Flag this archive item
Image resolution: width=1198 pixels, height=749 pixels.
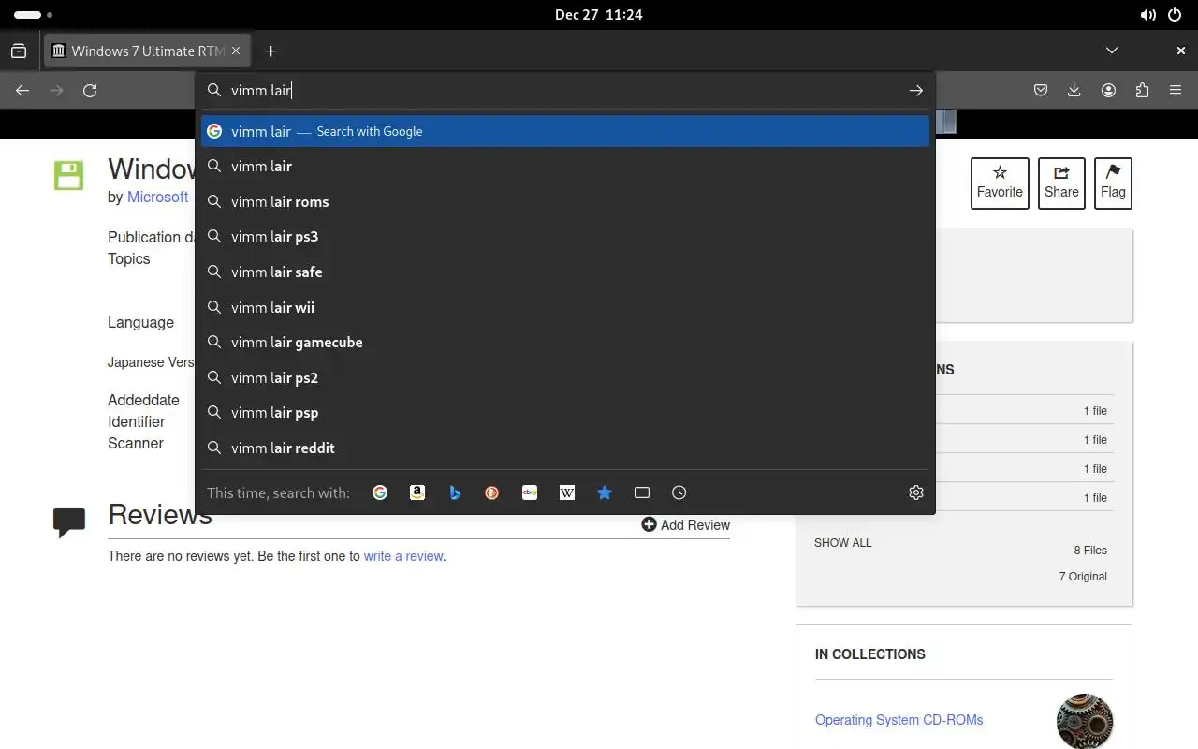1113,183
